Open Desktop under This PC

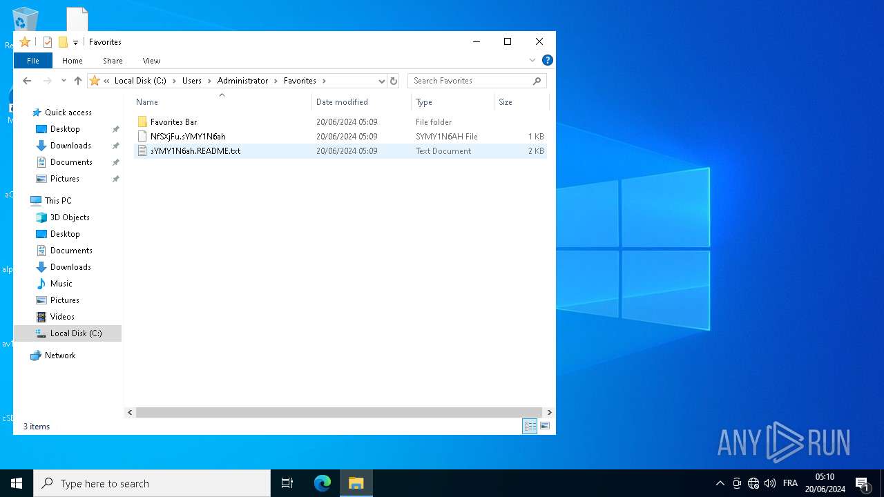point(65,234)
